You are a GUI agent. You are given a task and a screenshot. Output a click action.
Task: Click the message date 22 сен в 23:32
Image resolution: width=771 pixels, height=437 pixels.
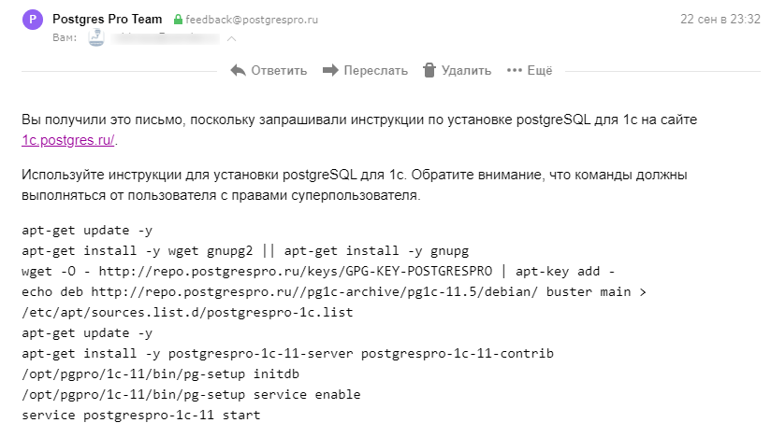click(x=722, y=20)
